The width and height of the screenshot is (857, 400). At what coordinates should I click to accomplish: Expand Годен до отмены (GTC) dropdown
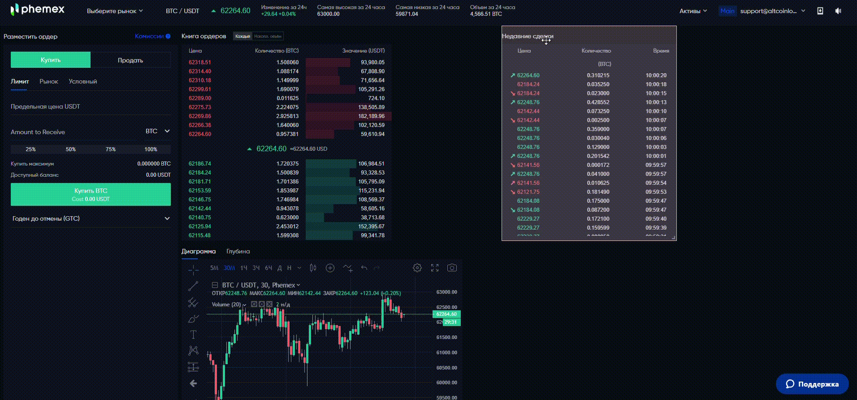pos(91,218)
